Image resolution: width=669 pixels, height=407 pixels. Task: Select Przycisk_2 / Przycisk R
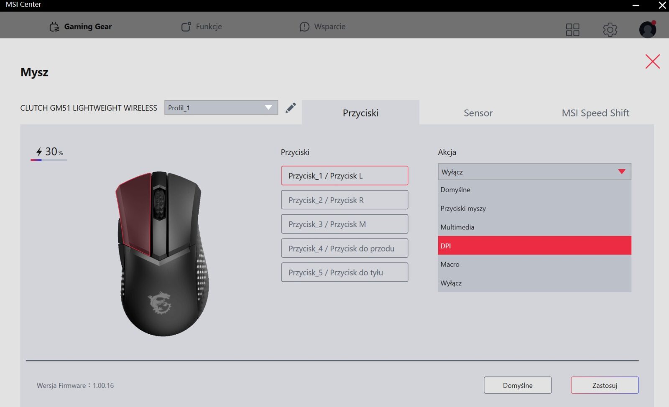[344, 200]
